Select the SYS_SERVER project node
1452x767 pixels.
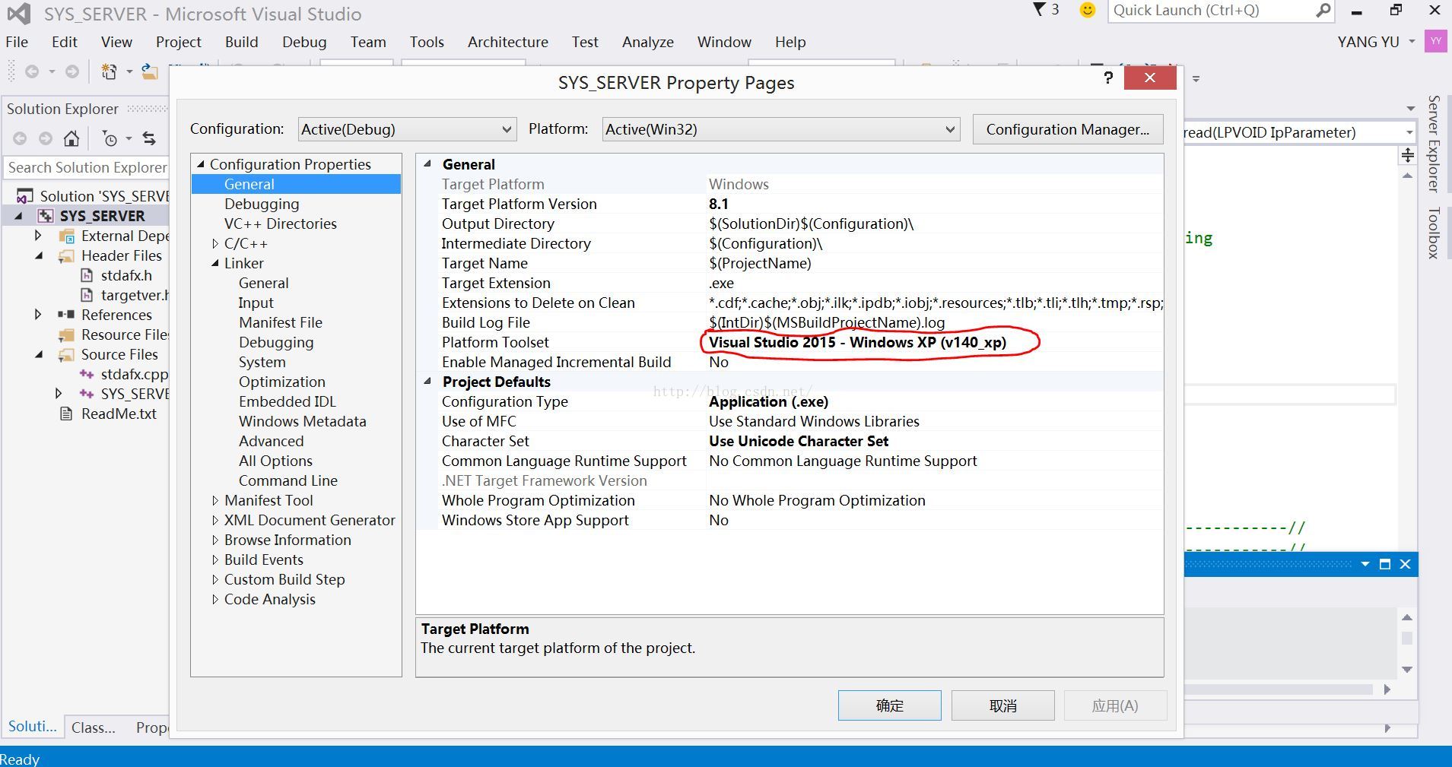[x=102, y=216]
